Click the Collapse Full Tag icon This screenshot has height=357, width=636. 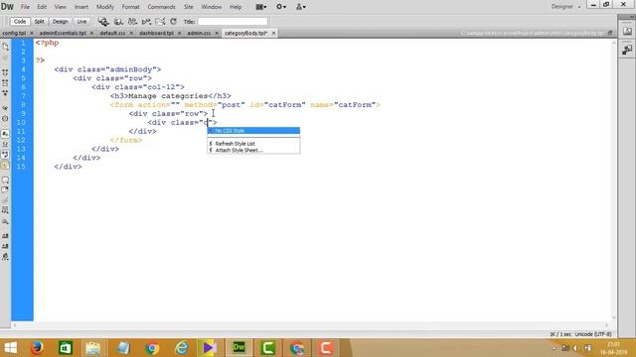coord(5,72)
